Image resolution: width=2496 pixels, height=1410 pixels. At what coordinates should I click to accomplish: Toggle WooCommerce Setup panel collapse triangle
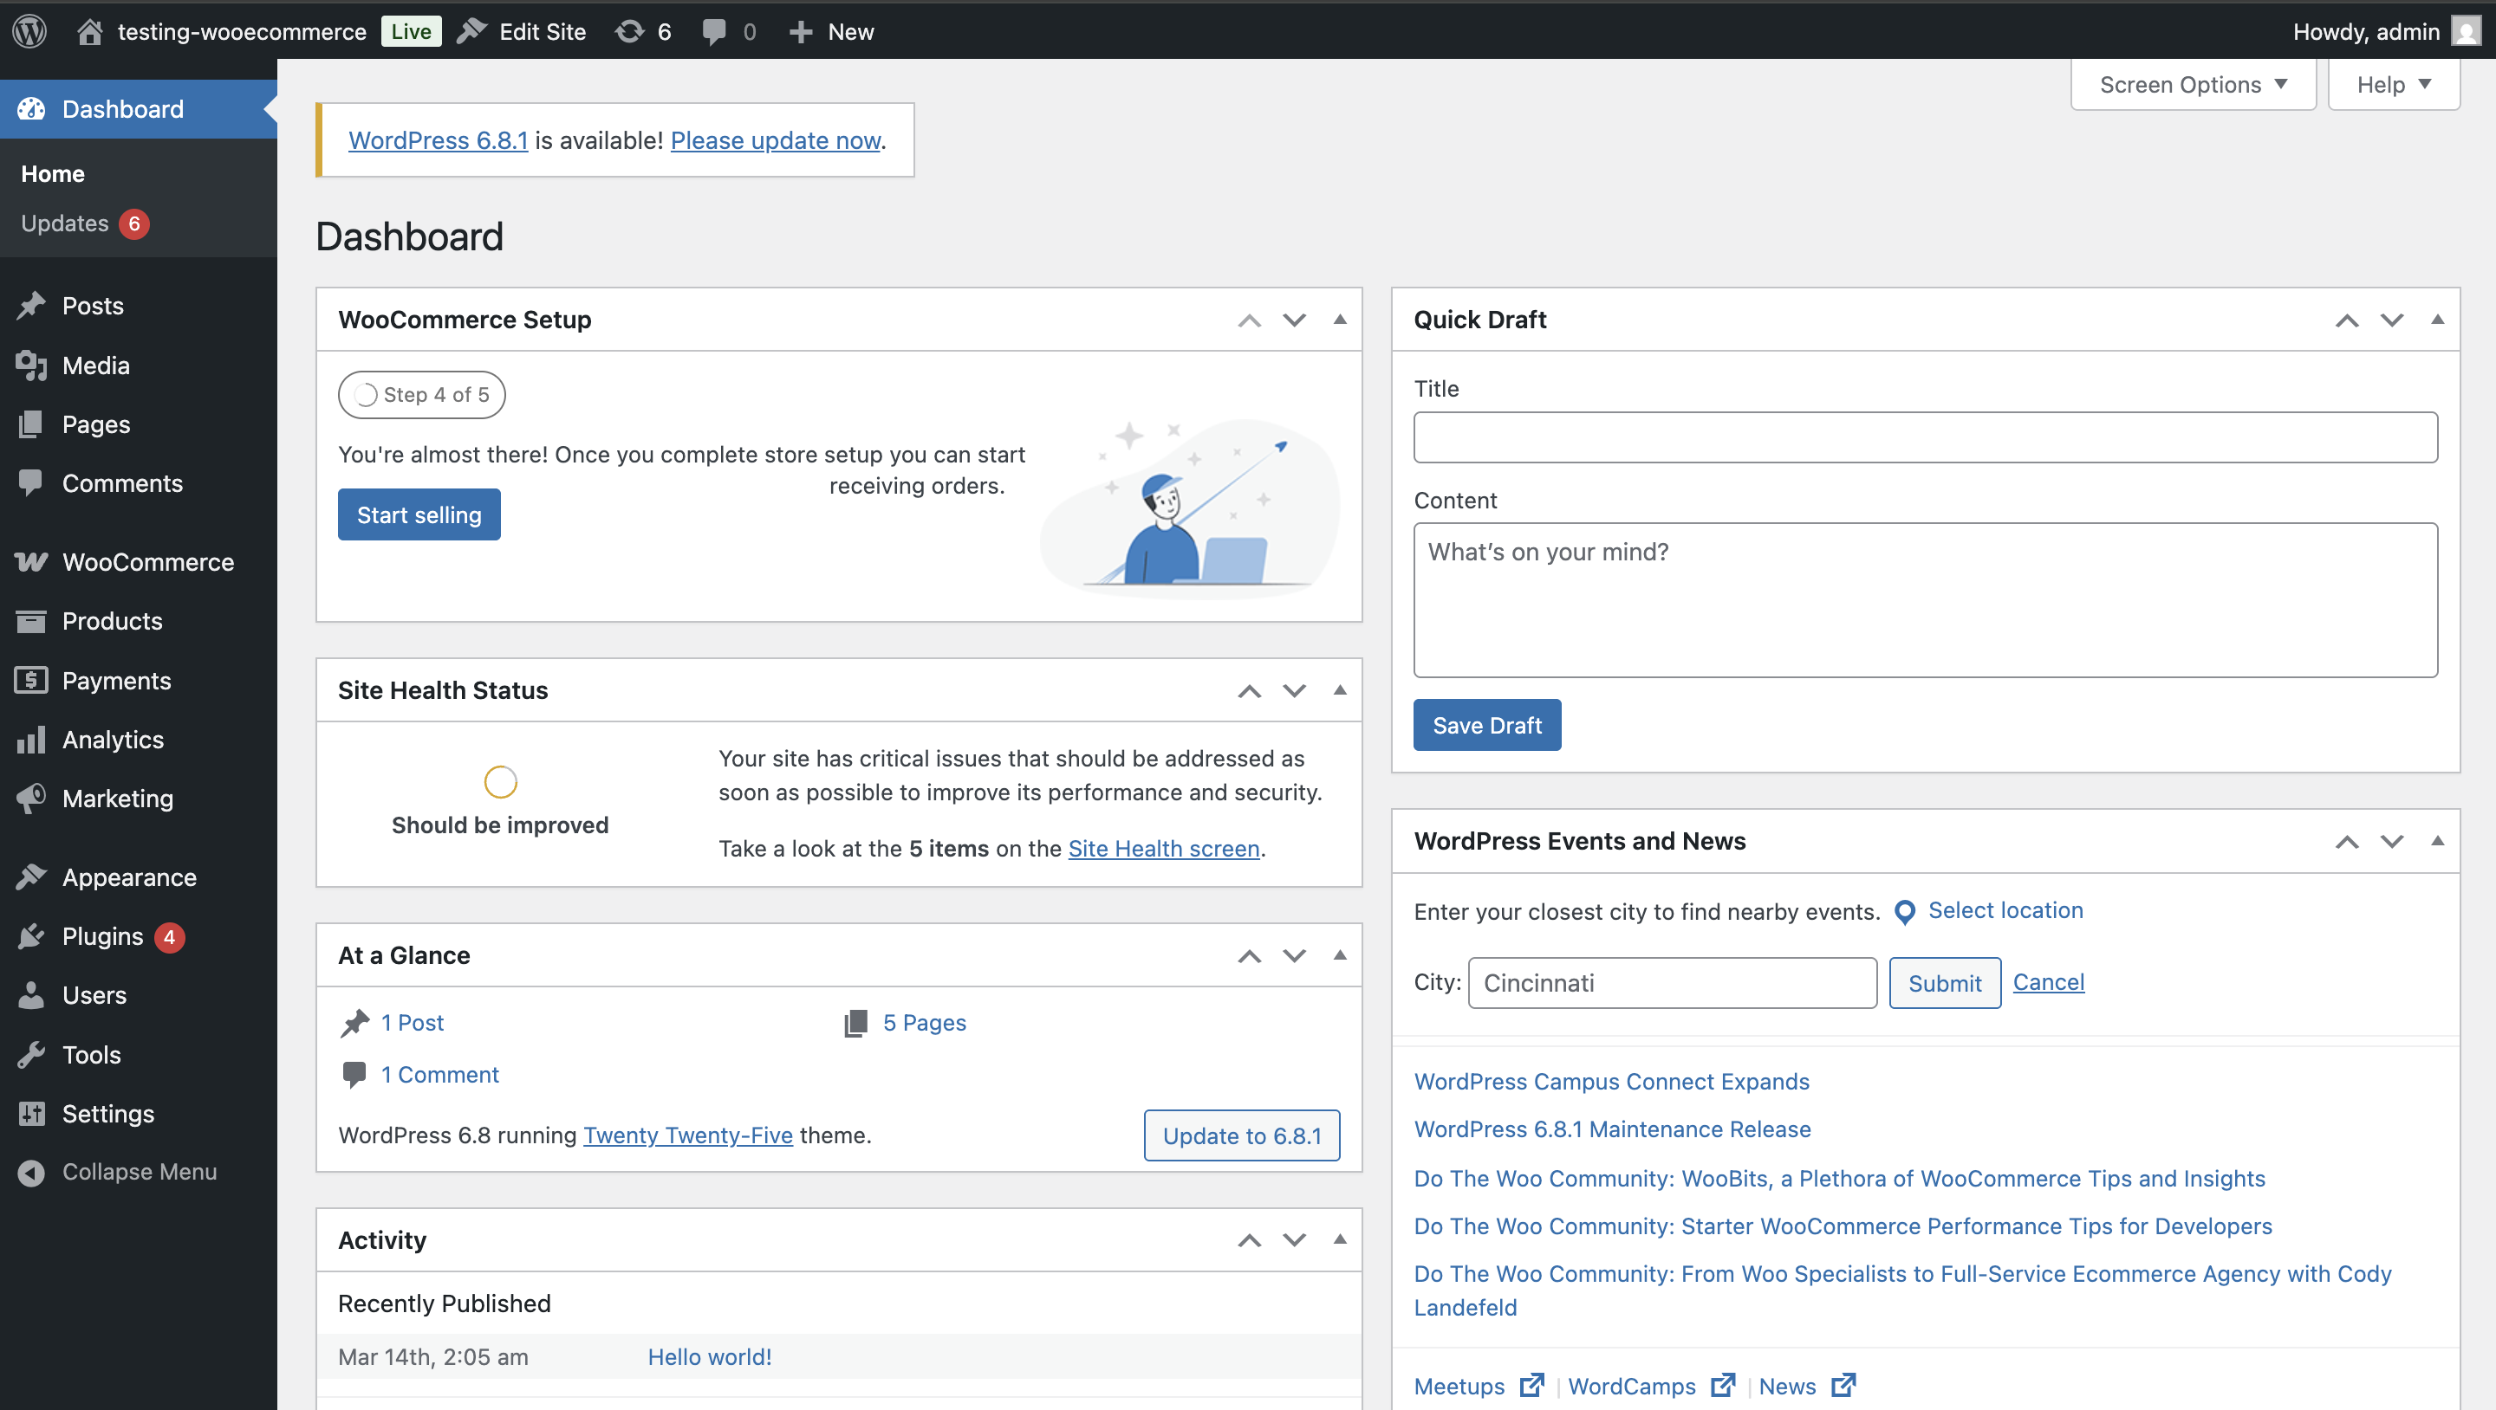coord(1340,320)
